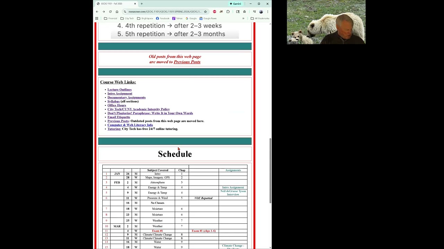The height and width of the screenshot is (249, 444).
Task: Open the Syllabus link
Action: [113, 101]
